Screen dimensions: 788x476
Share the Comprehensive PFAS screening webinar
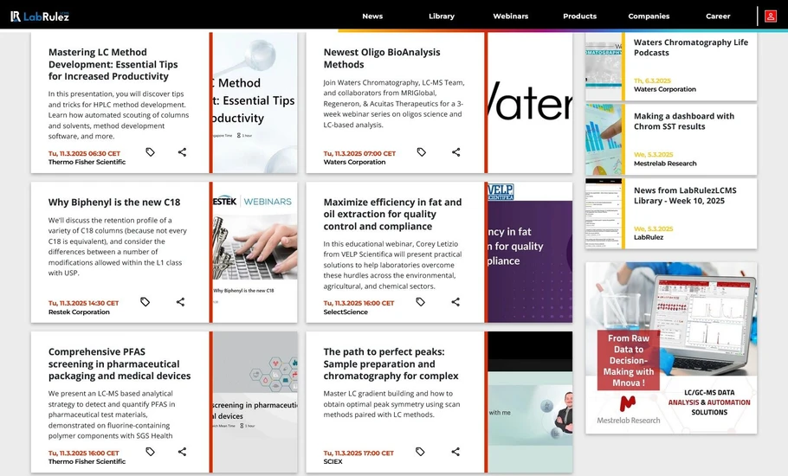coord(182,452)
